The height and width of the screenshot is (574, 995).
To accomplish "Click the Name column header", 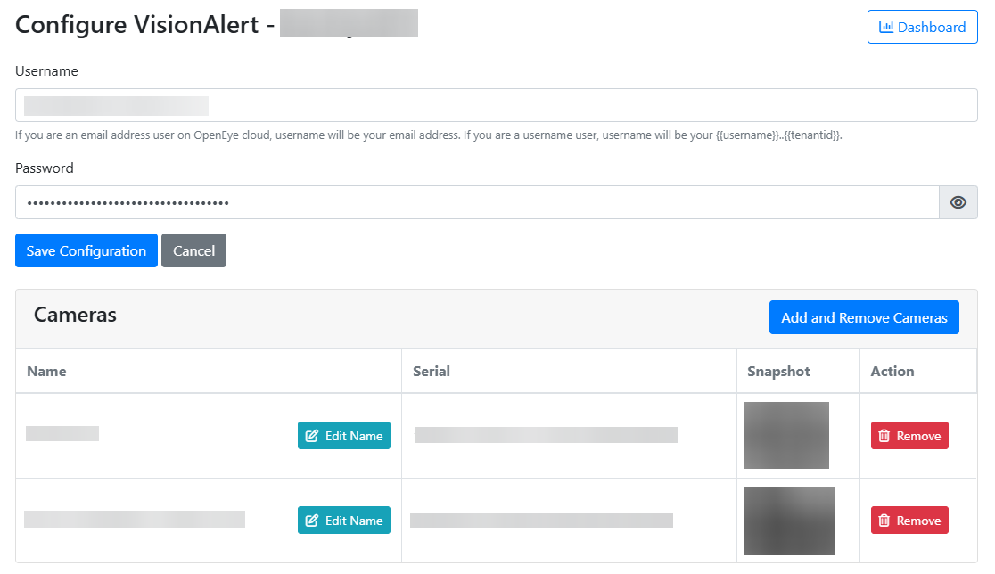I will [x=47, y=371].
